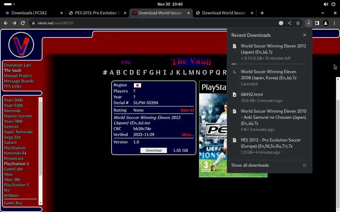Click the download progress bar for Winning Eleven 2012
Viewport: 340px width, 212px height.
pos(270,64)
